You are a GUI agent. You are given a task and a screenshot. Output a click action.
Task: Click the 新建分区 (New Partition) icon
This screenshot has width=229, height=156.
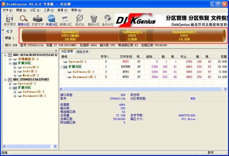66,20
